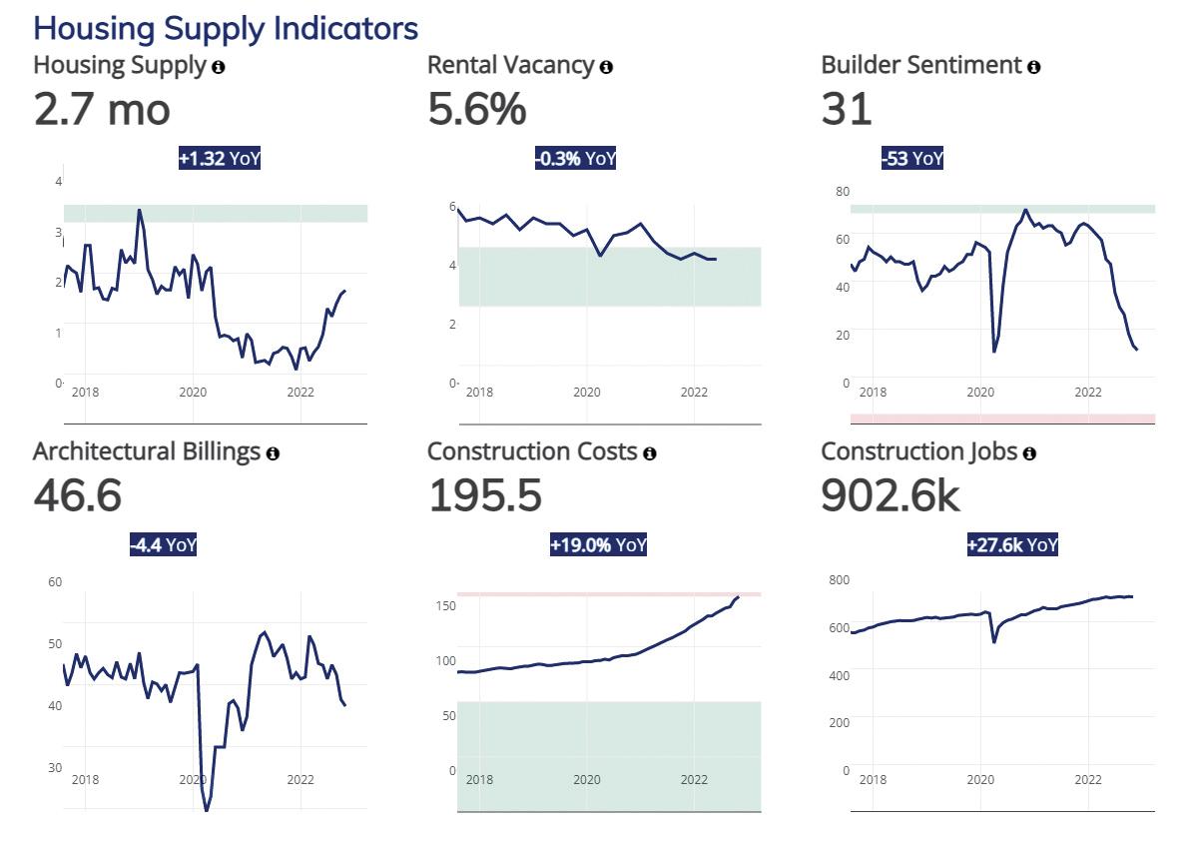Open the Rental Vacancy info icon
Screen dimensions: 1198x848
[x=606, y=67]
